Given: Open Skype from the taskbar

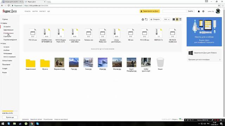Looking at the screenshot, I should click(38, 124).
